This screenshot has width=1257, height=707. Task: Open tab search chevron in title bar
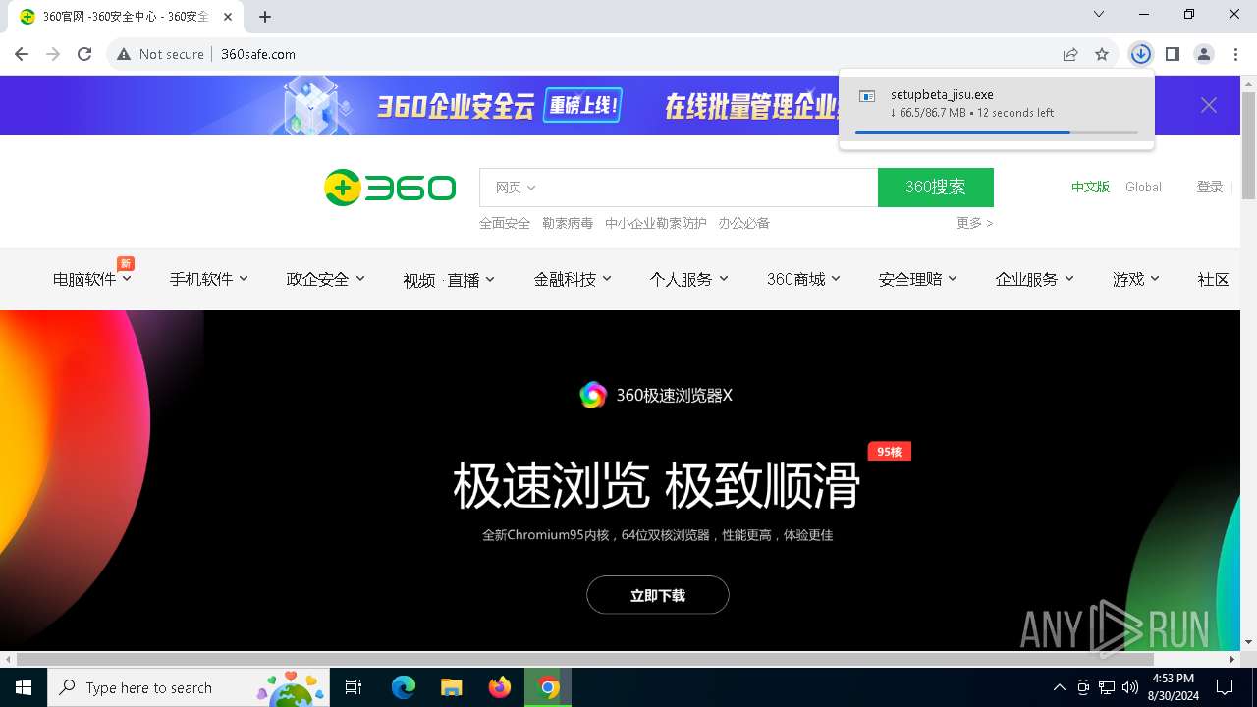[x=1099, y=14]
